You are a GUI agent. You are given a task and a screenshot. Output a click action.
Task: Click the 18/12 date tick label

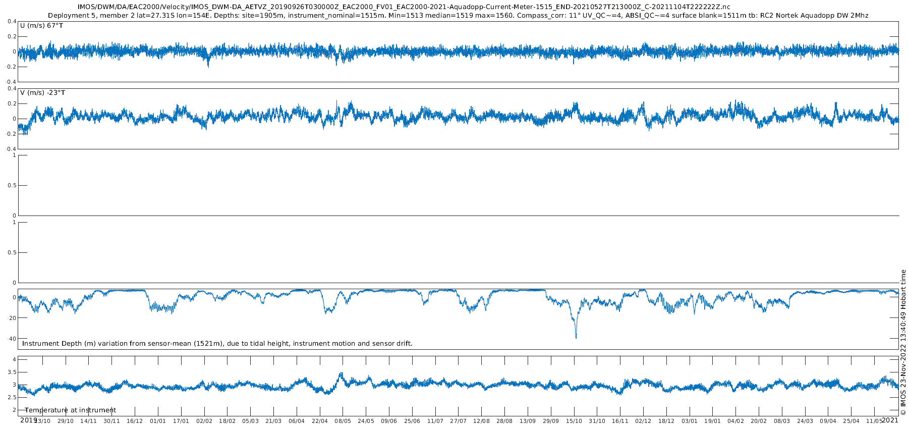tap(666, 421)
